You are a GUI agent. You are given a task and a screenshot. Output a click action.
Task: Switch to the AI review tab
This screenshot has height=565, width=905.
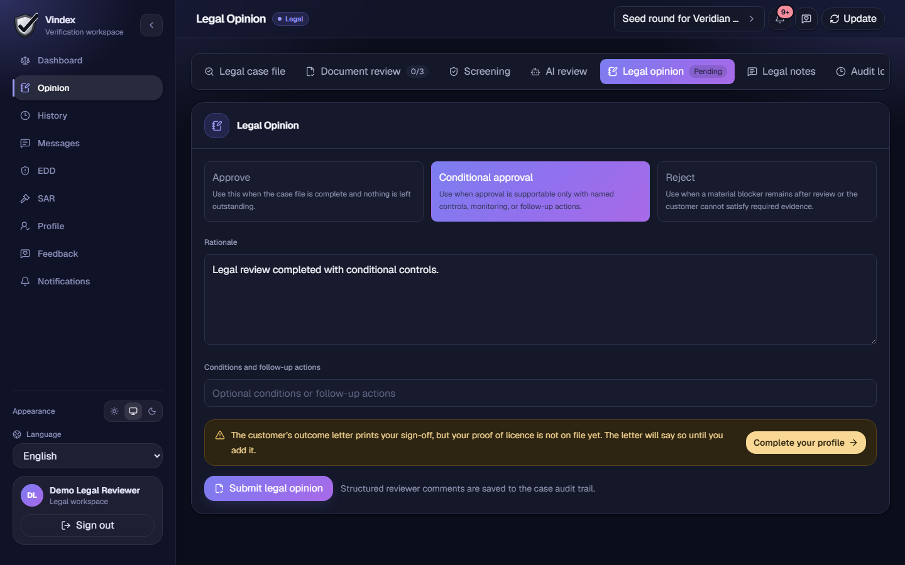(559, 72)
